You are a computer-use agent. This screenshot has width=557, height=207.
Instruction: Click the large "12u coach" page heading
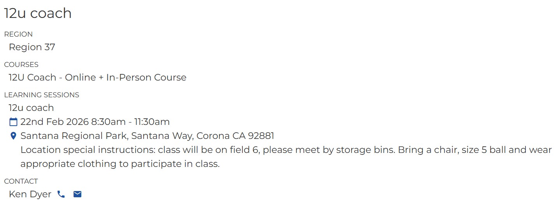point(38,13)
